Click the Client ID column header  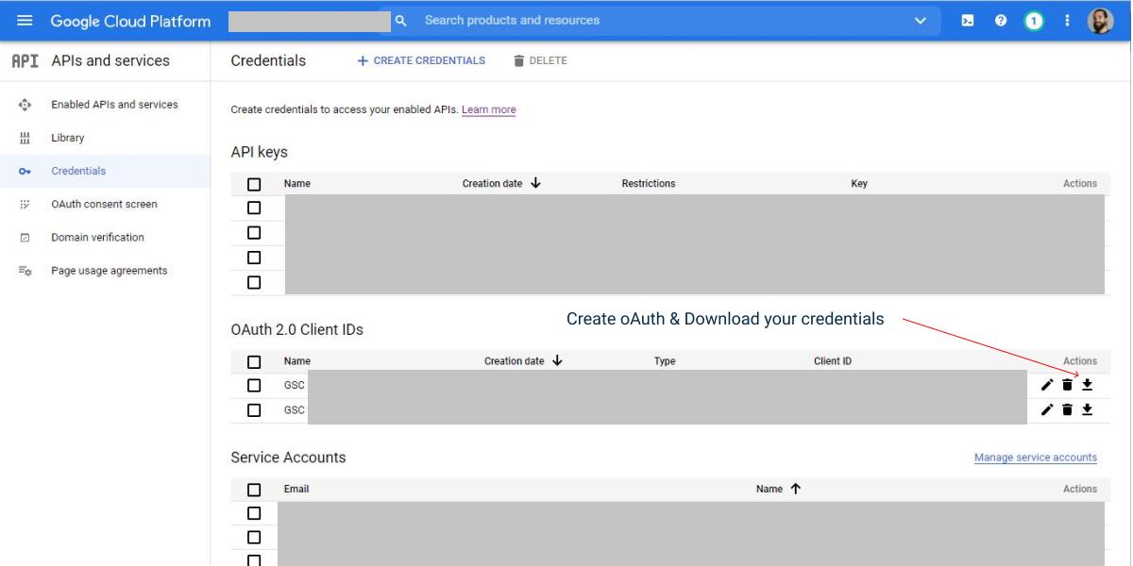pyautogui.click(x=833, y=361)
